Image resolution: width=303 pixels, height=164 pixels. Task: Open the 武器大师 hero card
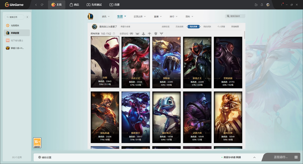click(x=197, y=117)
